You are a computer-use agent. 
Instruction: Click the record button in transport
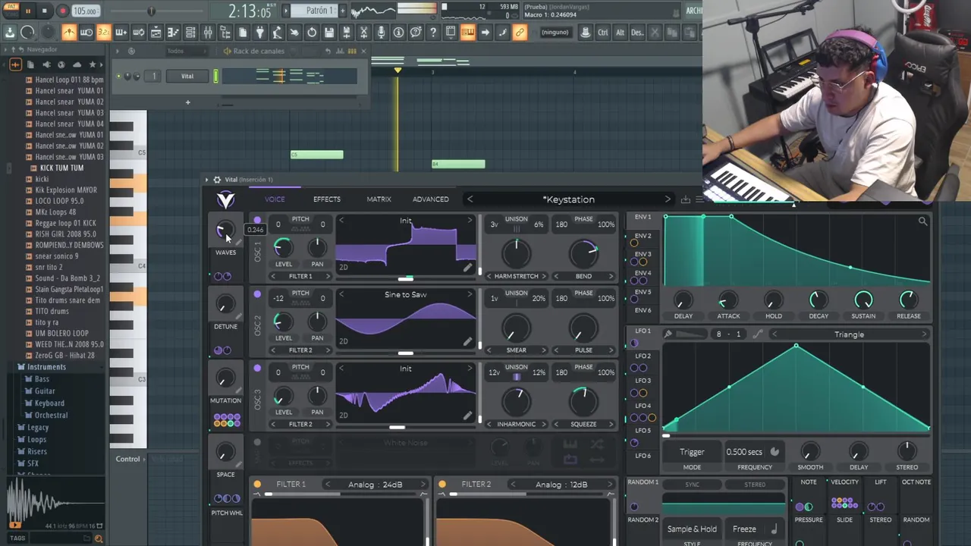coord(63,11)
